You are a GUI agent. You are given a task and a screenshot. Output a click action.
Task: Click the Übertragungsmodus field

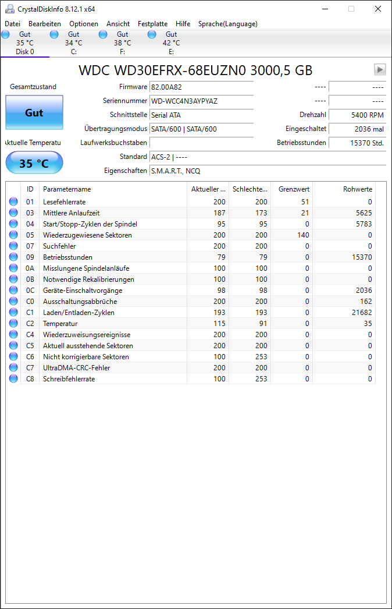coord(201,129)
